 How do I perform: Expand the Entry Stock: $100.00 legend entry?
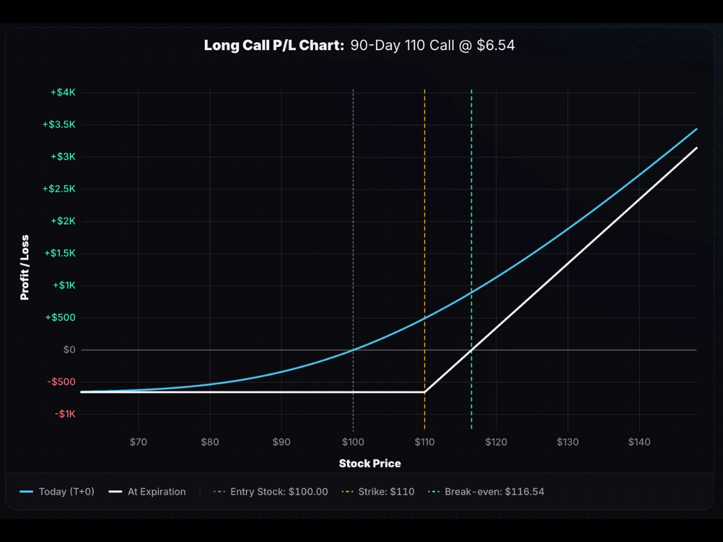pyautogui.click(x=279, y=491)
